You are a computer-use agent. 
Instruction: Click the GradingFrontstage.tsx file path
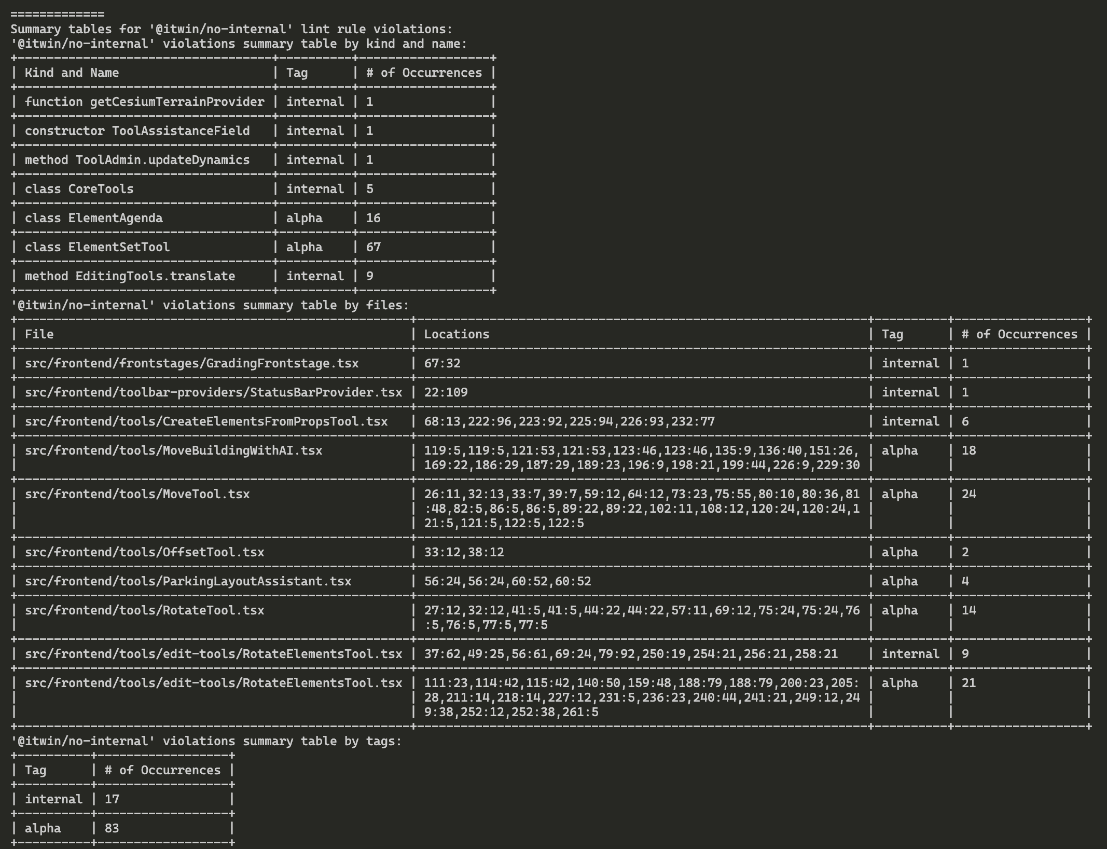point(191,363)
